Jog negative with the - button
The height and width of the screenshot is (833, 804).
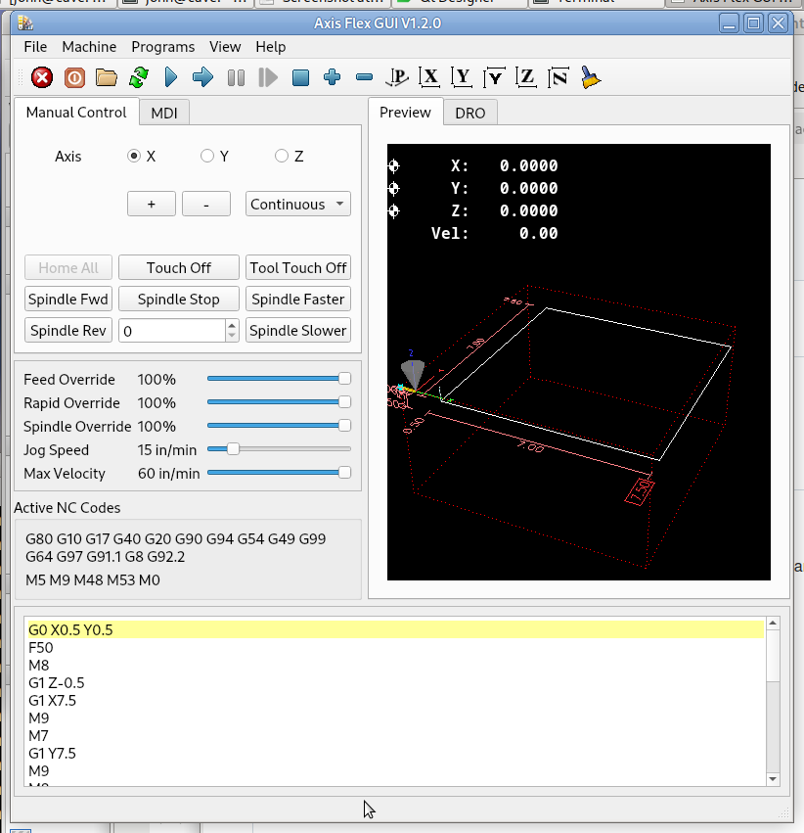(206, 204)
